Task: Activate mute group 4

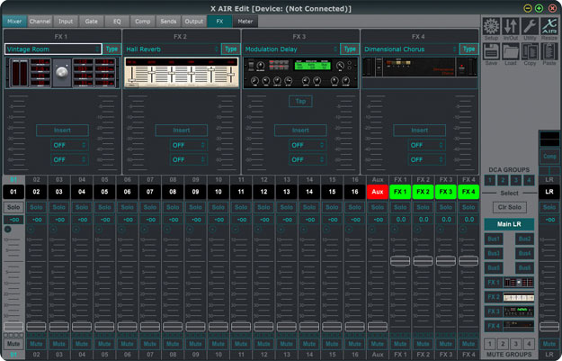Action: point(529,344)
